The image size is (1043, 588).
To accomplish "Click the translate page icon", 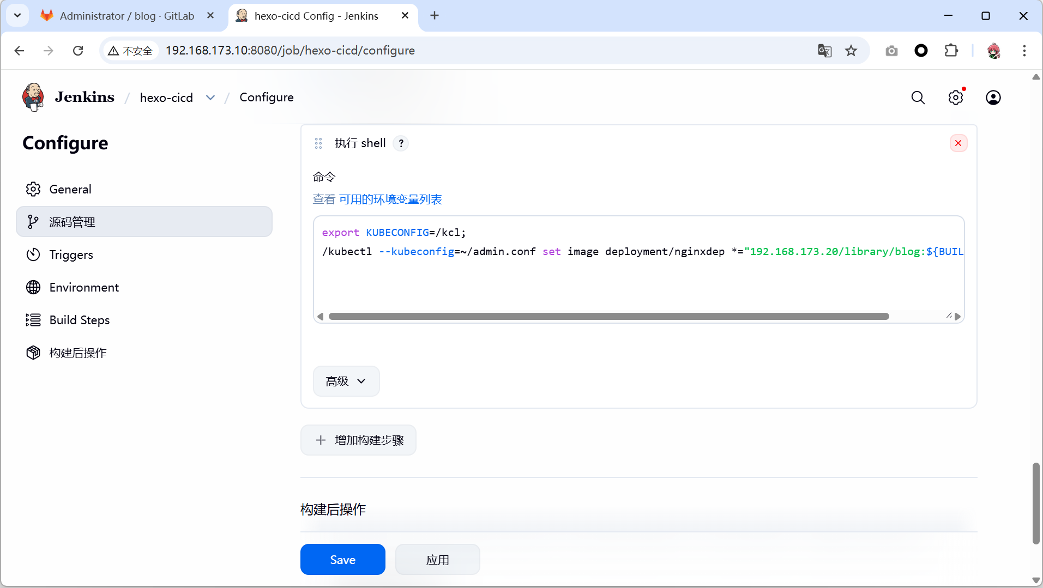I will point(824,51).
